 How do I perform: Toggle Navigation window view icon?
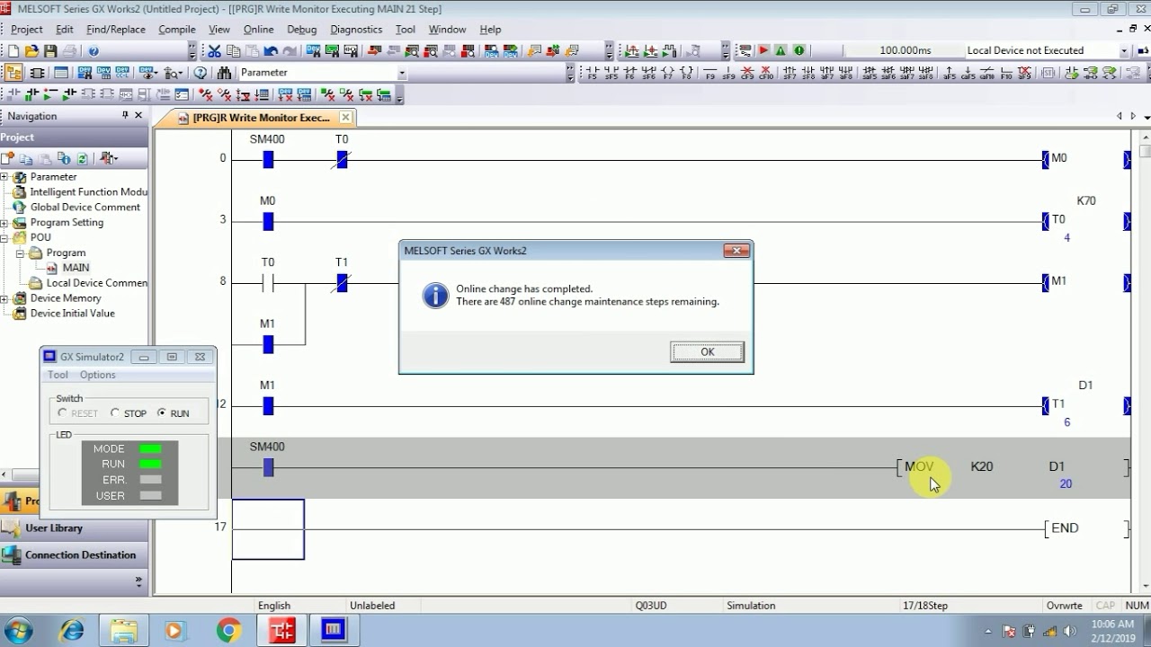14,73
